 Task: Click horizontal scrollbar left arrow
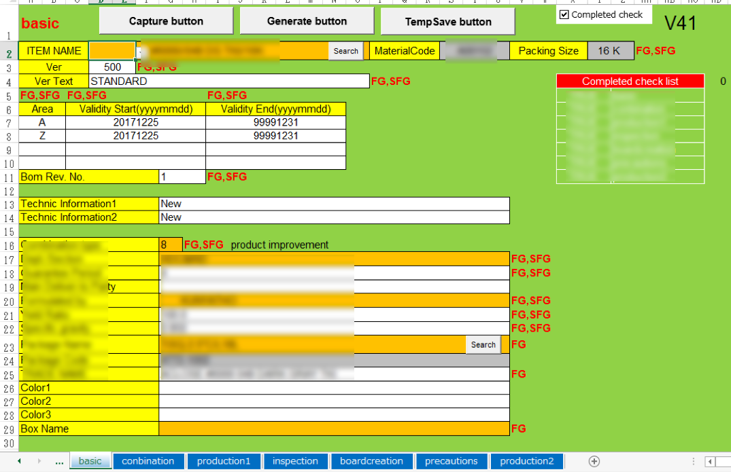[x=710, y=462]
